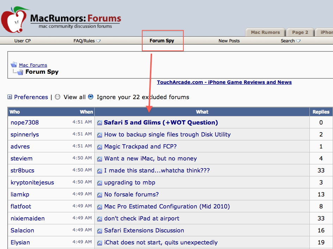Open the User CP menu item
The height and width of the screenshot is (249, 333).
(23, 41)
